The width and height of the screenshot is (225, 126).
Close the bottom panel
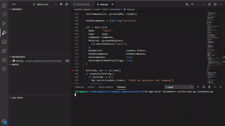click(220, 87)
